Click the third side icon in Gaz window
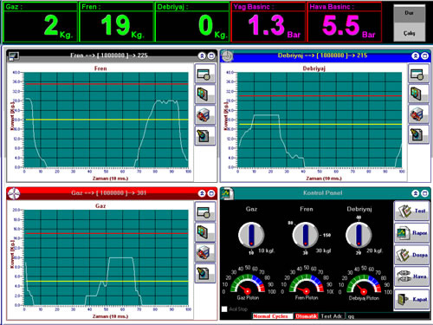Image resolution: width=433 pixels, height=325 pixels. pyautogui.click(x=205, y=252)
